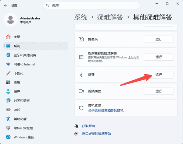Click the 隐私资源 heading text
This screenshot has height=144, width=183.
95,105
